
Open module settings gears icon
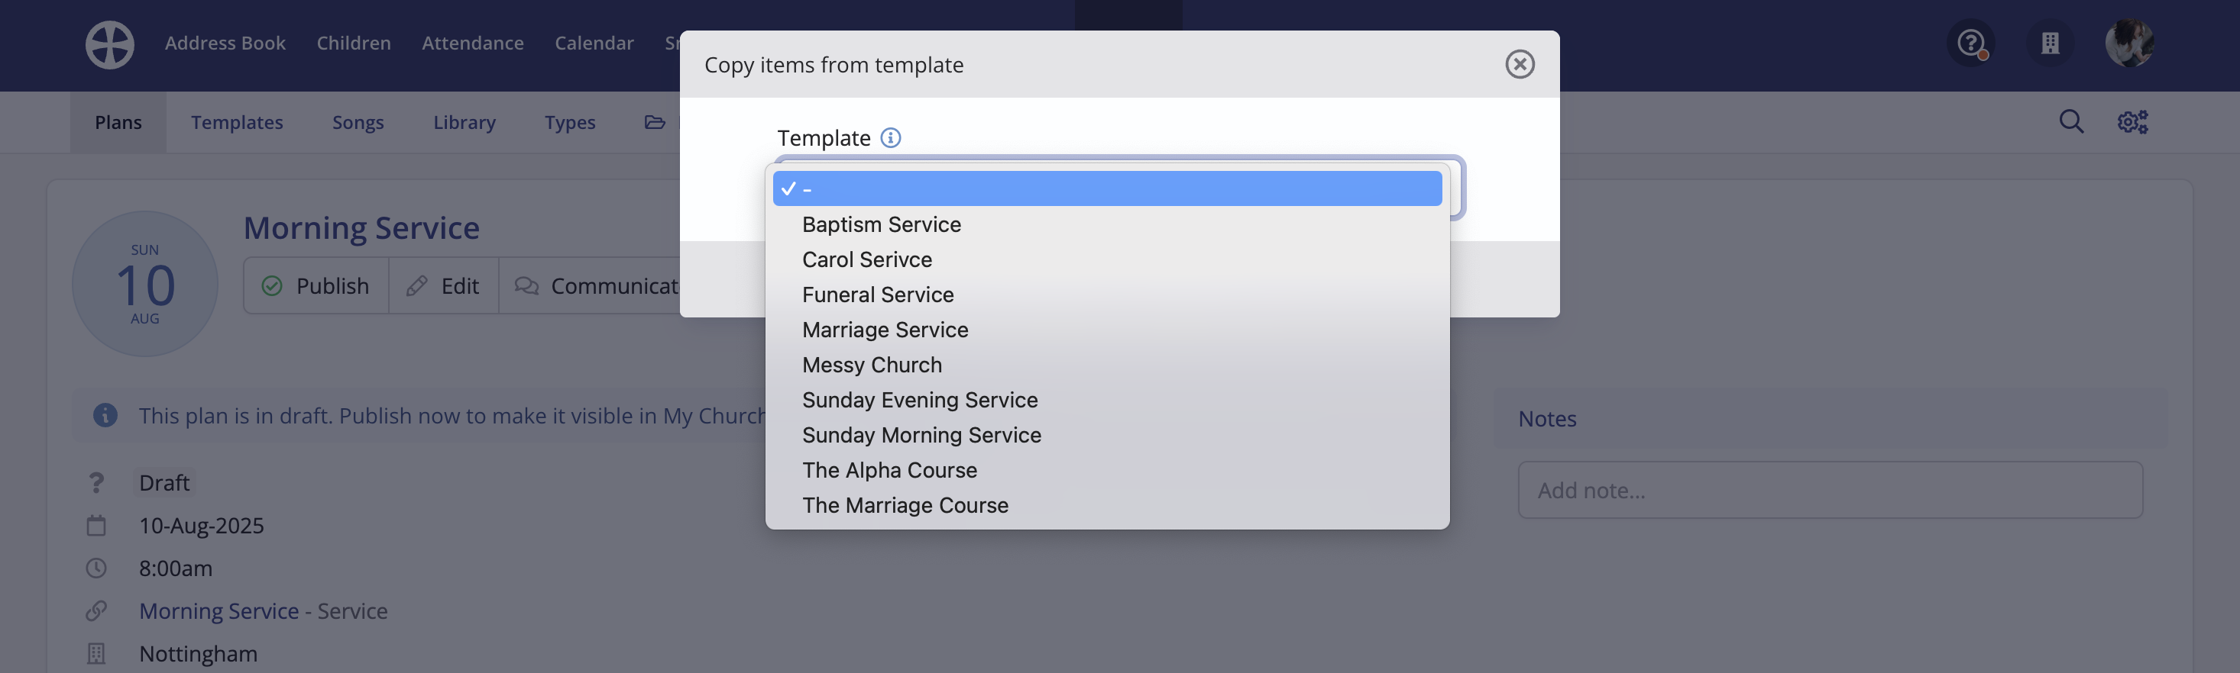(2132, 121)
